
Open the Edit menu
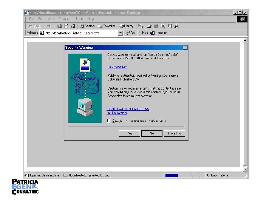[41, 19]
